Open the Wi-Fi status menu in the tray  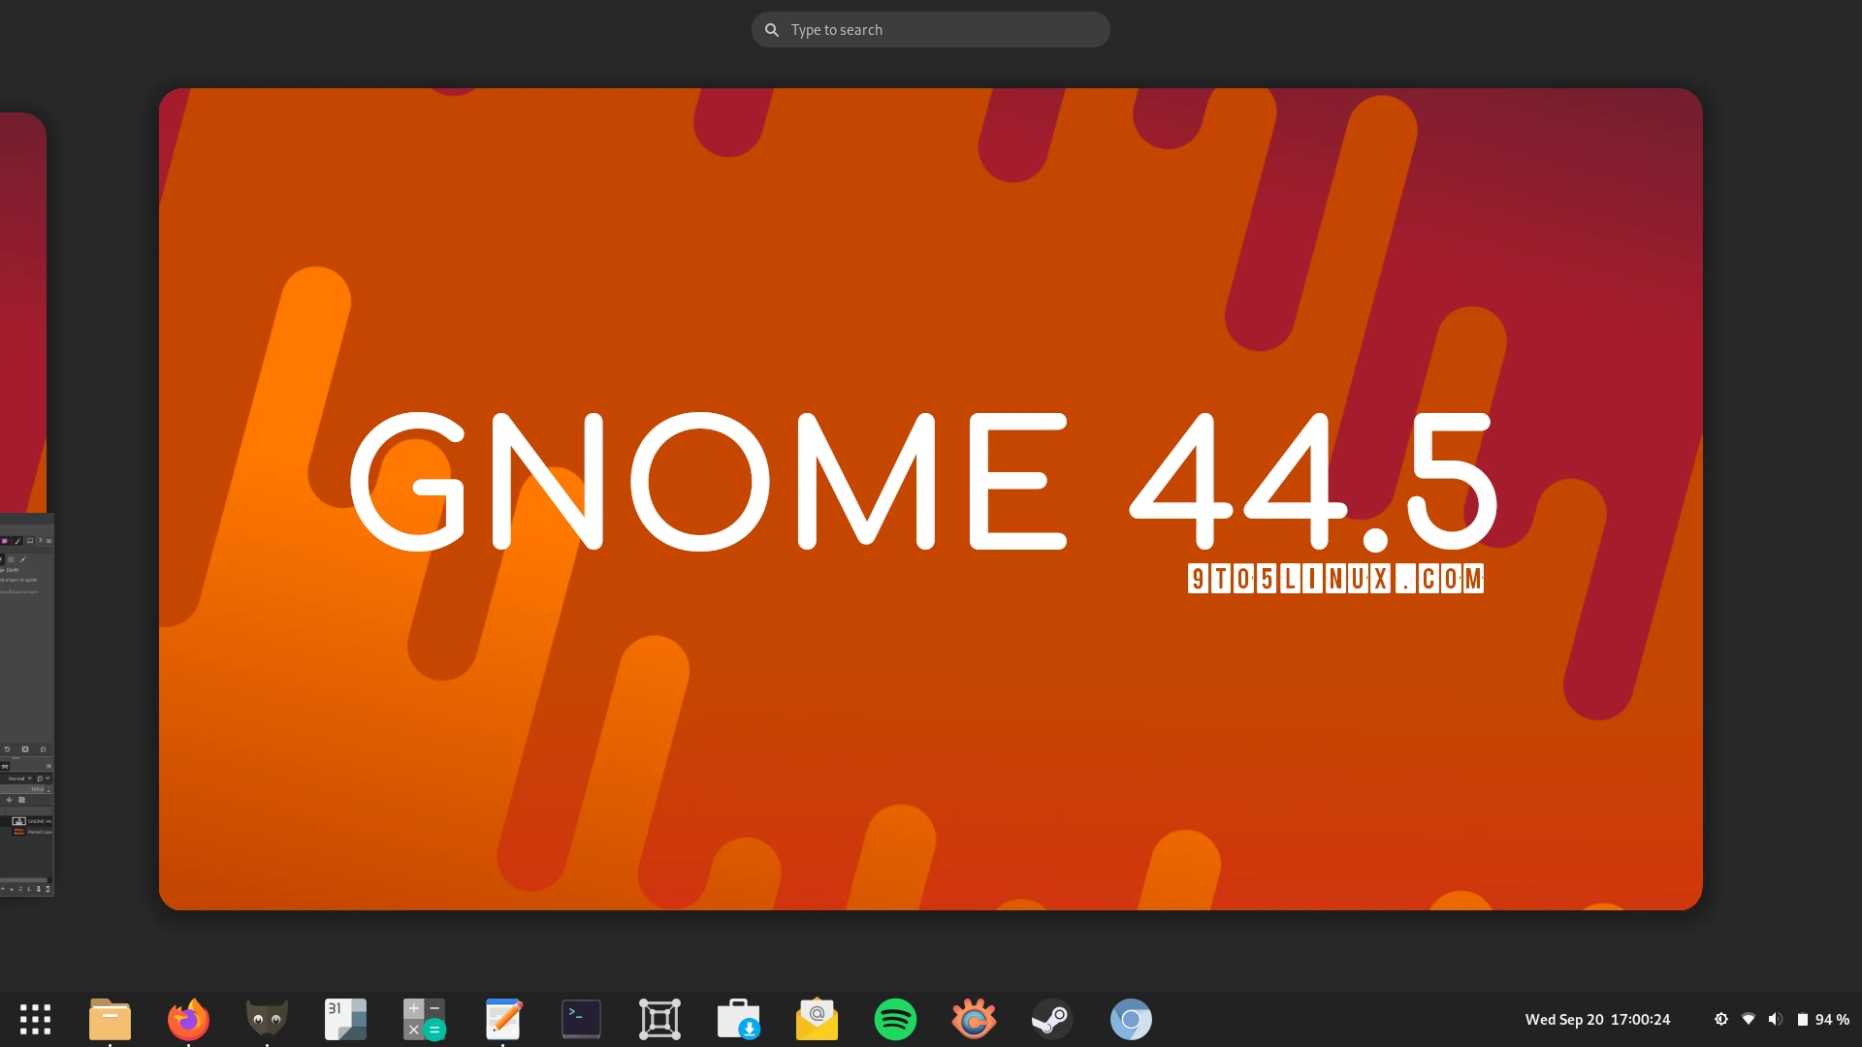(1749, 1019)
